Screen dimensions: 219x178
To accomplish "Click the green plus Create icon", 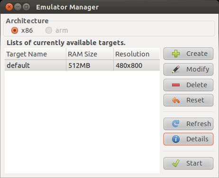I will tap(176, 54).
